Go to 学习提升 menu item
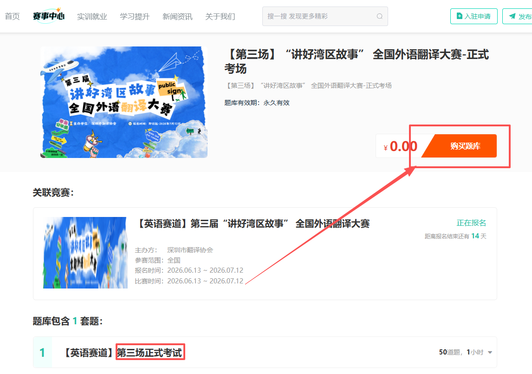This screenshot has height=374, width=532. point(135,16)
